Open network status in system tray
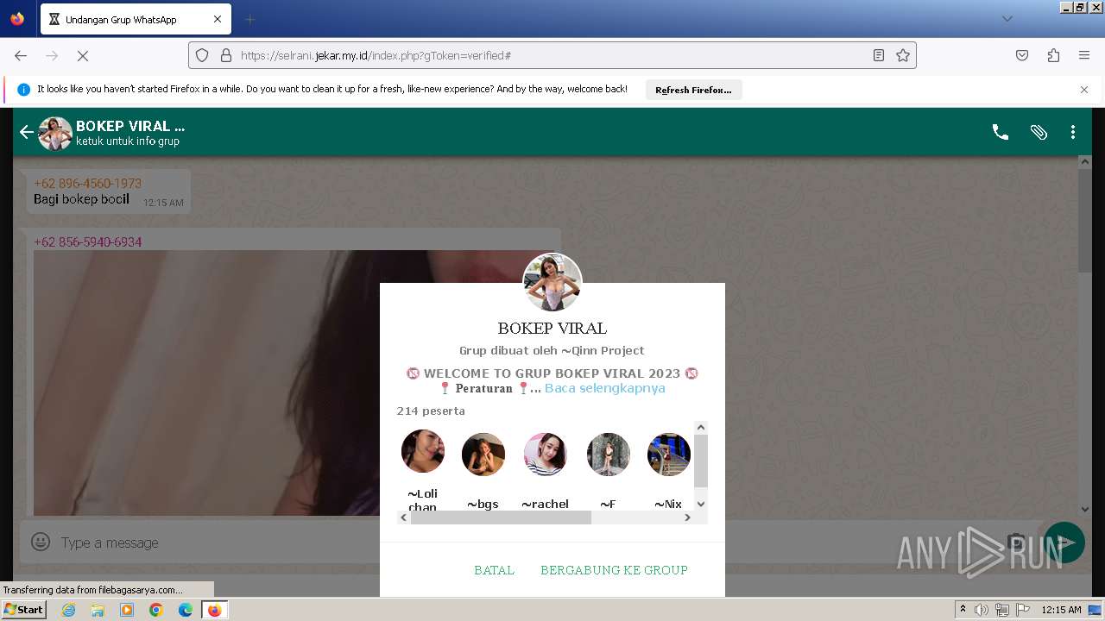The image size is (1105, 621). point(1002,610)
